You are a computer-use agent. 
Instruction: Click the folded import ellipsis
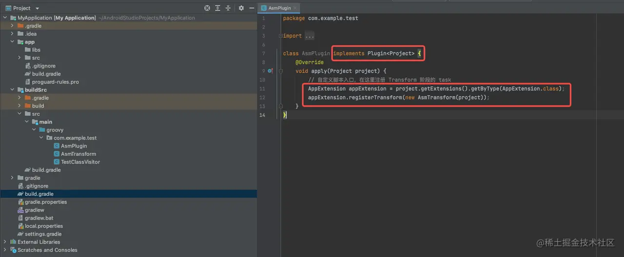pyautogui.click(x=310, y=36)
